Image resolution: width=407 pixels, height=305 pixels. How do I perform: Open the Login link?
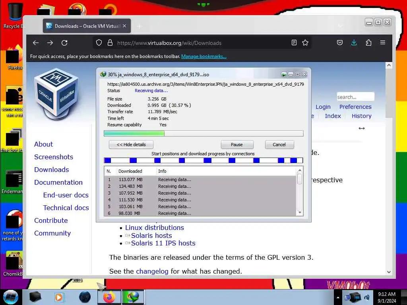point(323,107)
